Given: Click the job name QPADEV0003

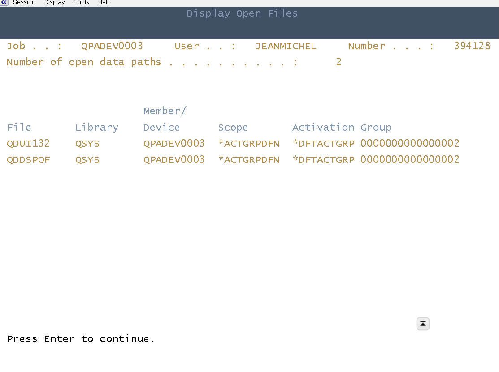Looking at the screenshot, I should click(112, 46).
